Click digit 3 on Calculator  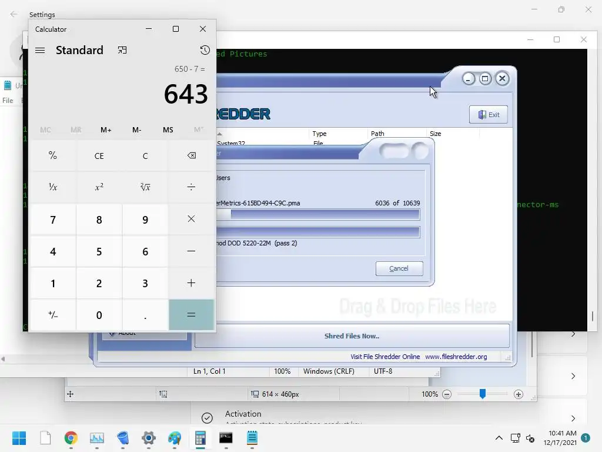(x=145, y=283)
